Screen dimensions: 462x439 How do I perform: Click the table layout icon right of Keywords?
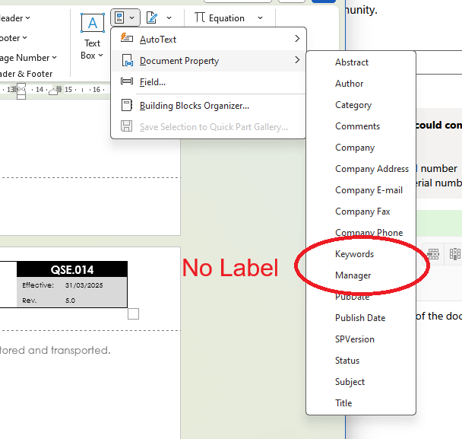433,254
